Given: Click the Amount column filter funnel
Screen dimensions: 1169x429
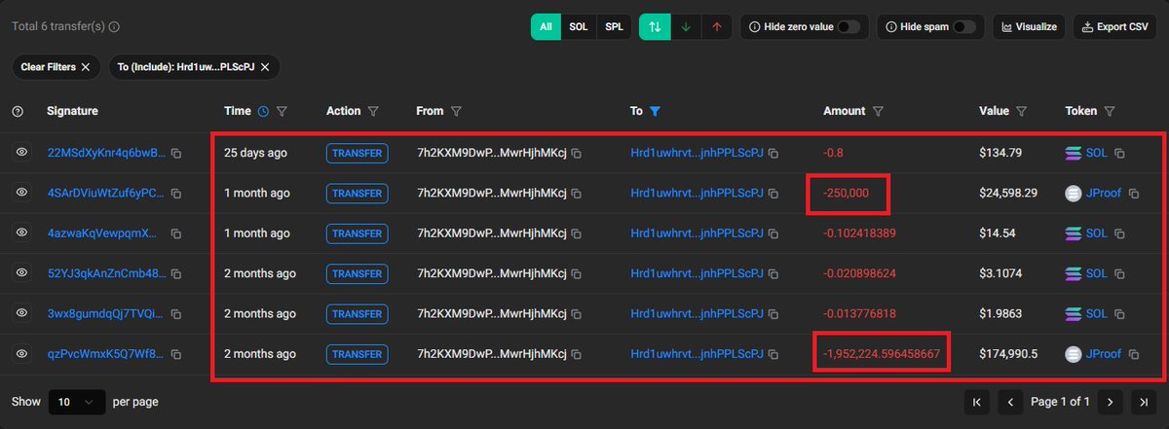Looking at the screenshot, I should click(878, 112).
